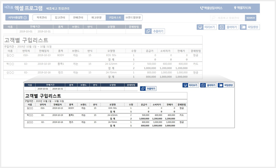Go to the 재고현황 tab
Screen dimensions: 276x168
[96, 18]
